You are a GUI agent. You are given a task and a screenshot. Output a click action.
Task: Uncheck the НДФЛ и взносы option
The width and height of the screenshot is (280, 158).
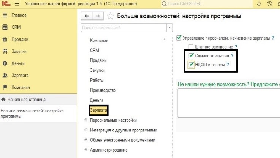pos(191,65)
